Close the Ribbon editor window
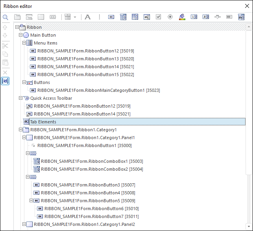 click(x=247, y=6)
